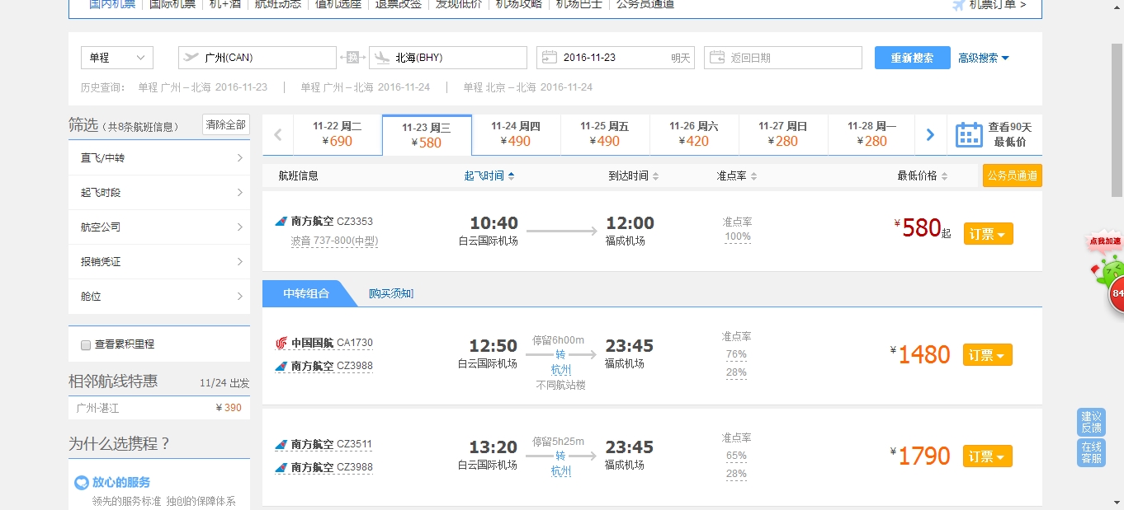Click 杭州 transfer link in CA1730 row
The height and width of the screenshot is (510, 1124).
click(561, 370)
